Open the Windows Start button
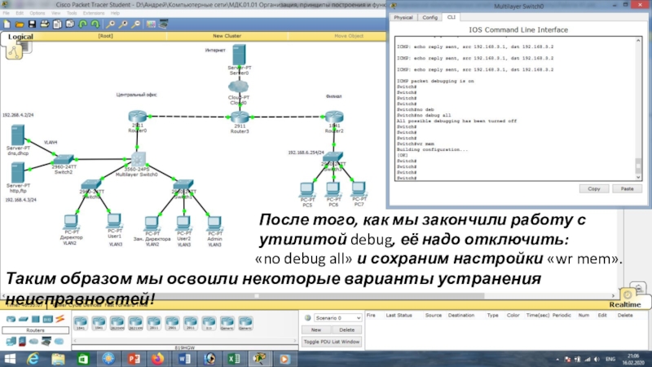Screen dimensions: 652x367 click(10, 359)
